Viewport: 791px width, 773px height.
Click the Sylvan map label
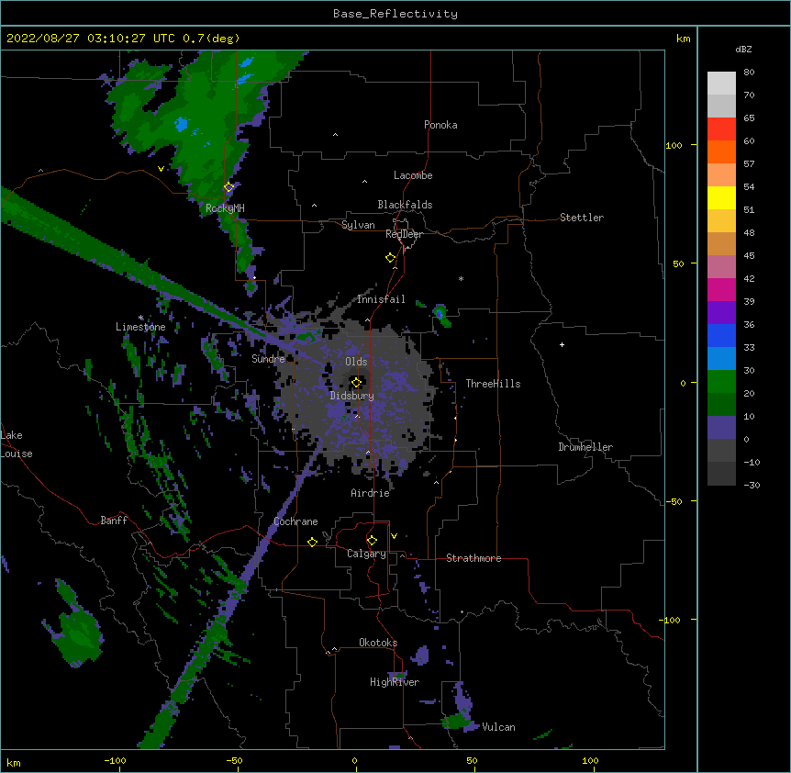coord(358,225)
